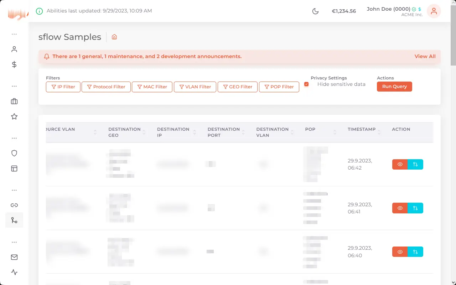This screenshot has height=285, width=456.
Task: Open the envelope messages icon in the sidebar
Action: [x=14, y=257]
